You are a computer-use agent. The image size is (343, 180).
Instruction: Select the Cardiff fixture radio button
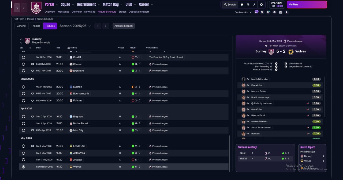[24, 57]
